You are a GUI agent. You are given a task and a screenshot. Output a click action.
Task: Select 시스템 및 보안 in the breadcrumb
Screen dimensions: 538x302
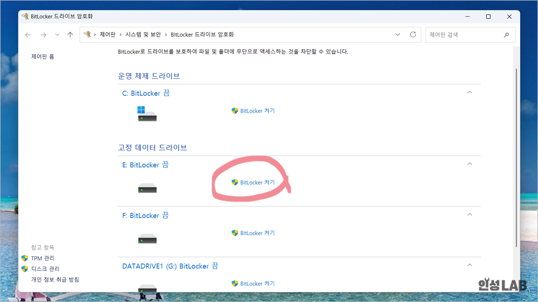[143, 34]
